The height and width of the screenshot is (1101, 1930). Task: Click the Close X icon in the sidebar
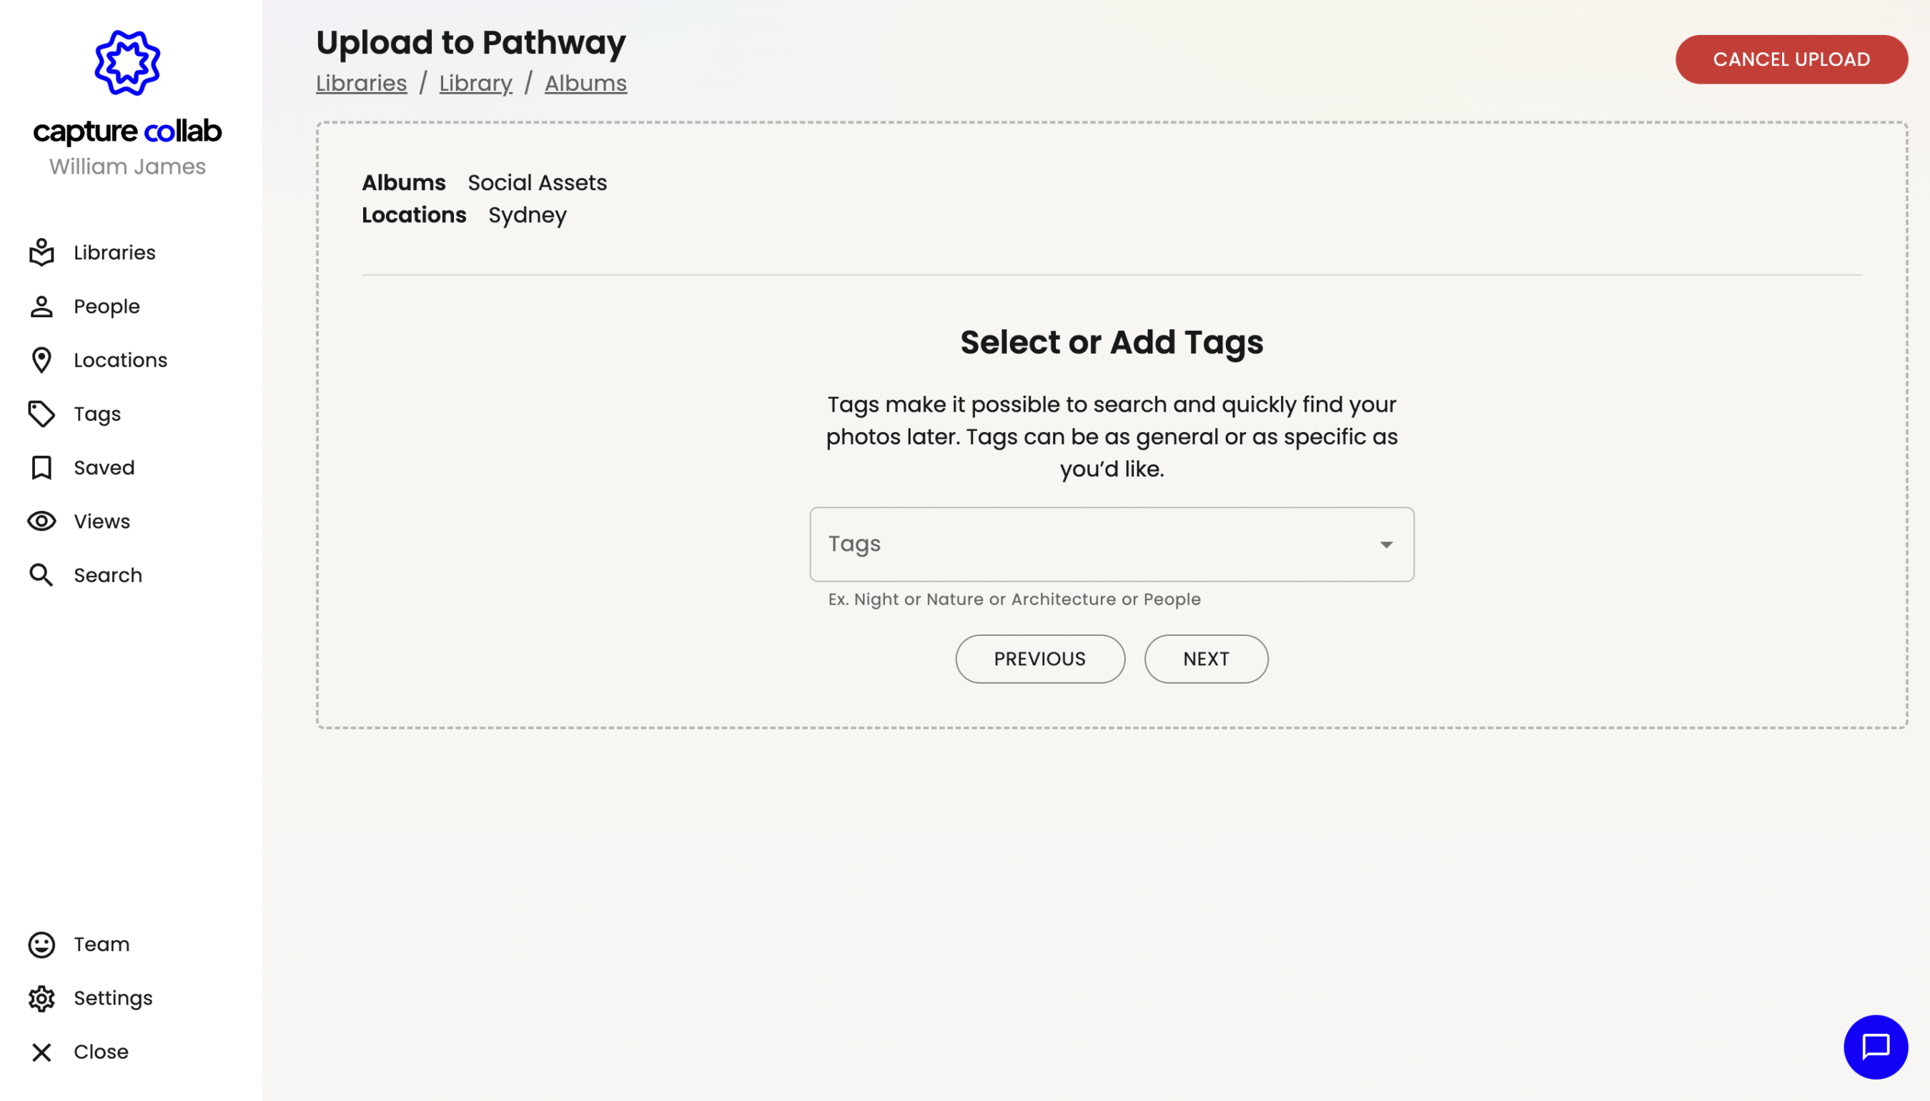pyautogui.click(x=41, y=1052)
